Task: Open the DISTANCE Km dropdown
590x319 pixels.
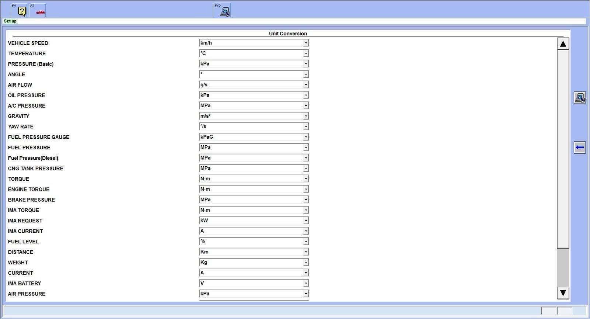Action: pyautogui.click(x=254, y=252)
